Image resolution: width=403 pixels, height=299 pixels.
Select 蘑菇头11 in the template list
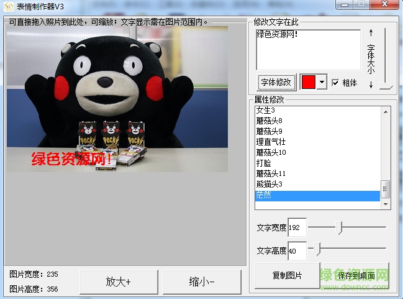point(317,173)
